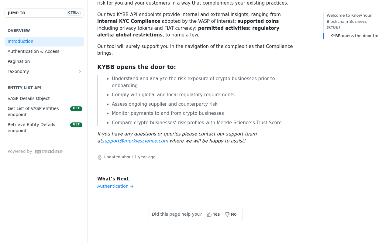Click the CTRL-/ shortcut badge
The image size is (389, 243).
(74, 13)
